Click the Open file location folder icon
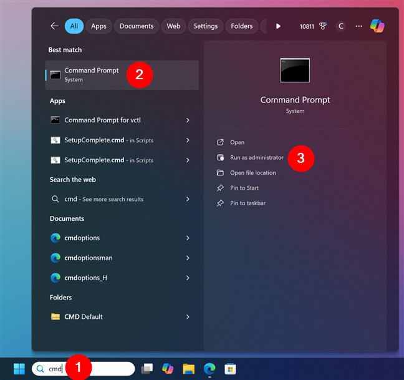This screenshot has width=404, height=380. pyautogui.click(x=220, y=173)
